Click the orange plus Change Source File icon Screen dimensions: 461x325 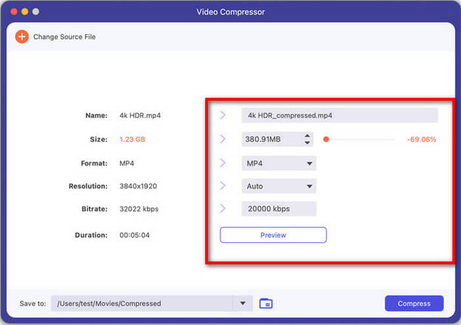pos(22,37)
